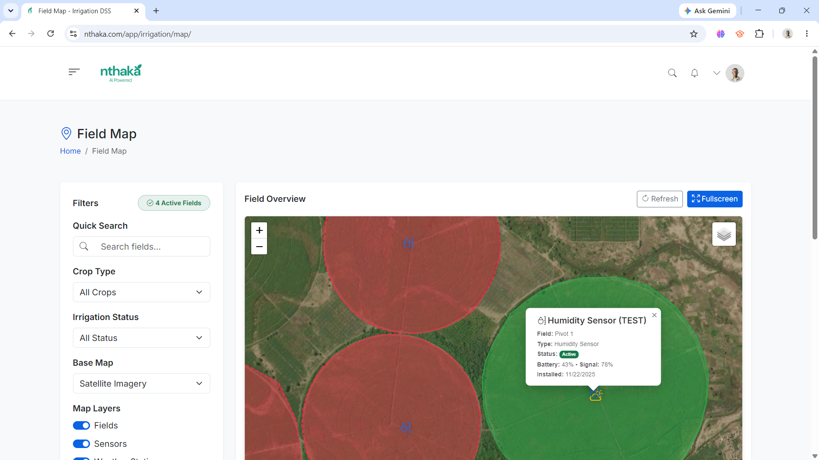Open the browser Extensions puzzle icon

tap(759, 34)
